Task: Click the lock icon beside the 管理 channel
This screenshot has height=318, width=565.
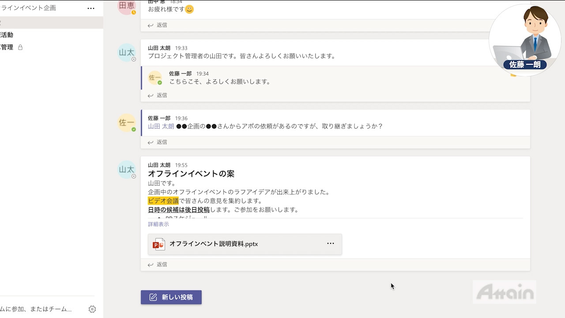Action: (20, 47)
